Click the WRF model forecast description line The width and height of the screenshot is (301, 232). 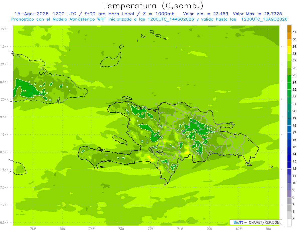(149, 19)
